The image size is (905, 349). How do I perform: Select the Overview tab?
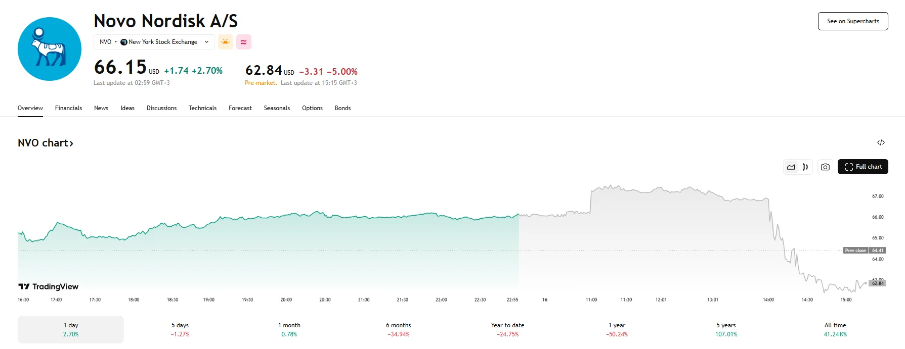(x=30, y=108)
